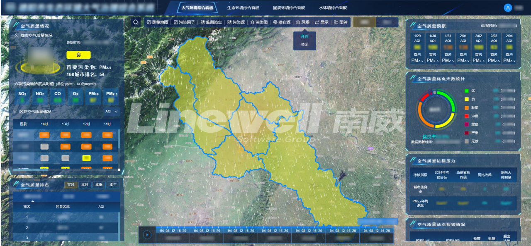
Task: Expand the AQI dropdown in district panel
Action: click(112, 112)
